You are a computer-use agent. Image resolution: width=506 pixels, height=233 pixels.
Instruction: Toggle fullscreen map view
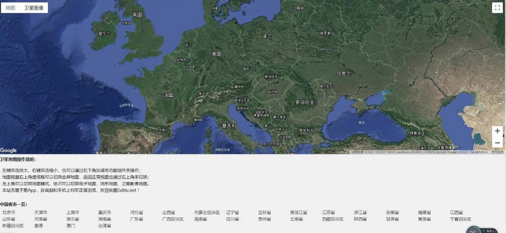[496, 7]
